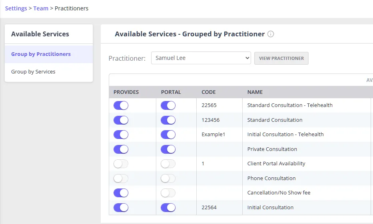
Task: Disable Provides for Private Consultation
Action: (x=121, y=149)
